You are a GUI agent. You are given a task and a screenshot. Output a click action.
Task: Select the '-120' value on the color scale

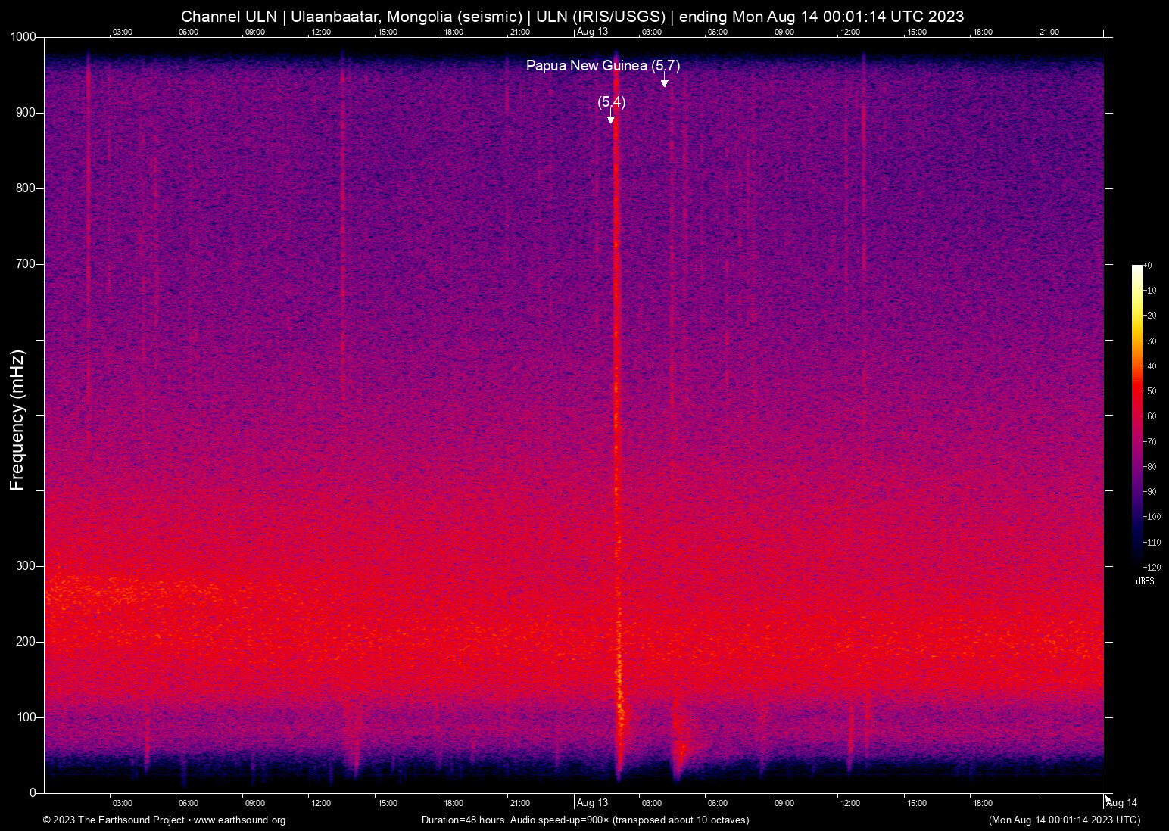pos(1152,568)
